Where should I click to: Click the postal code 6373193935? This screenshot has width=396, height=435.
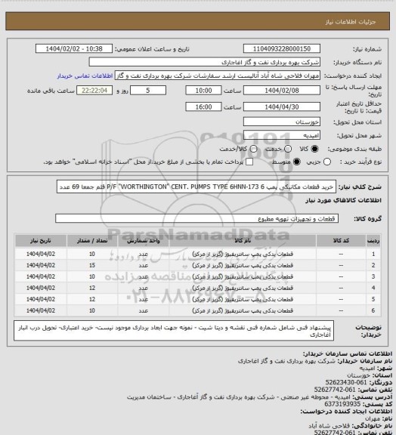(342, 404)
